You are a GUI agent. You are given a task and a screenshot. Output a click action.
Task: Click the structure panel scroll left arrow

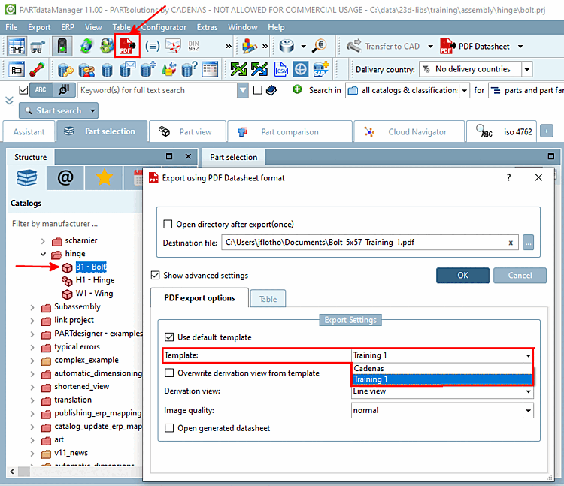(x=12, y=471)
